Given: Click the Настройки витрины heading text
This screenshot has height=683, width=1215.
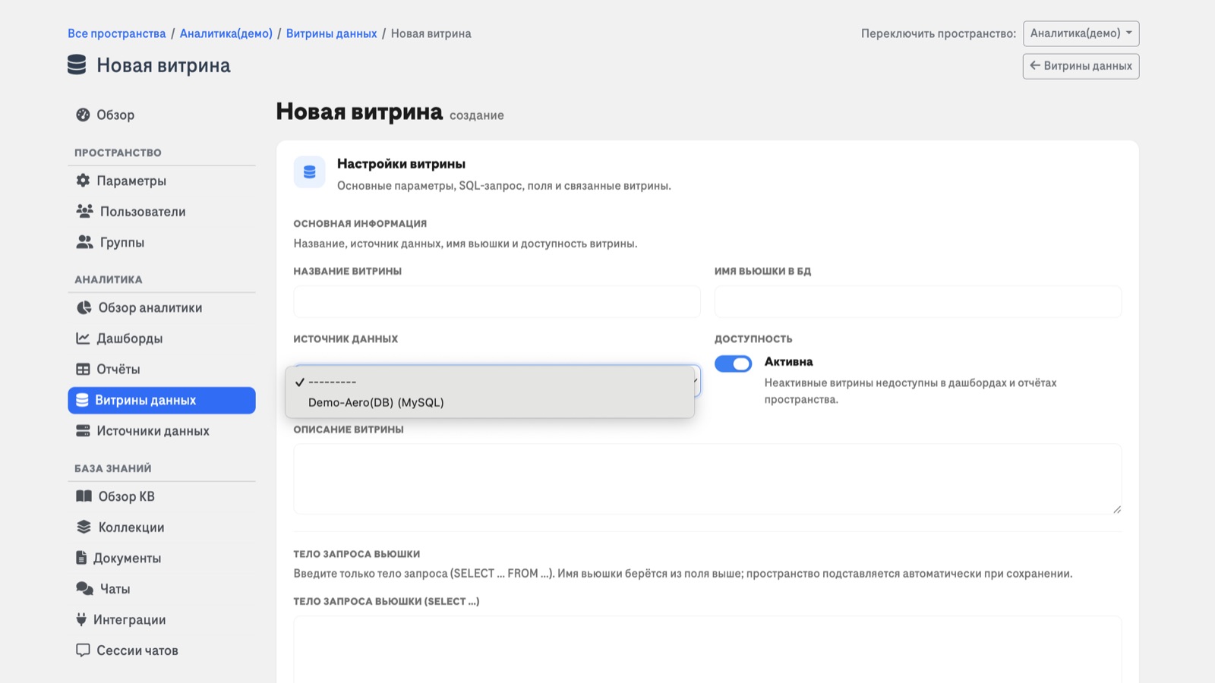Looking at the screenshot, I should (x=401, y=164).
